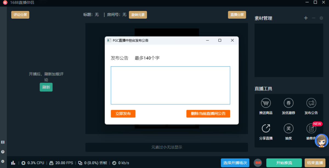Image resolution: width=329 pixels, height=168 pixels.
Task: Remove material with the minus icon
Action: 313,18
